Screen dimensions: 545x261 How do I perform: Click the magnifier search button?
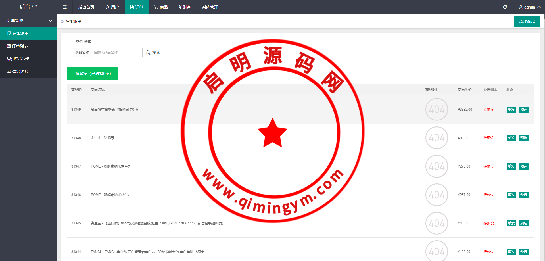(153, 53)
